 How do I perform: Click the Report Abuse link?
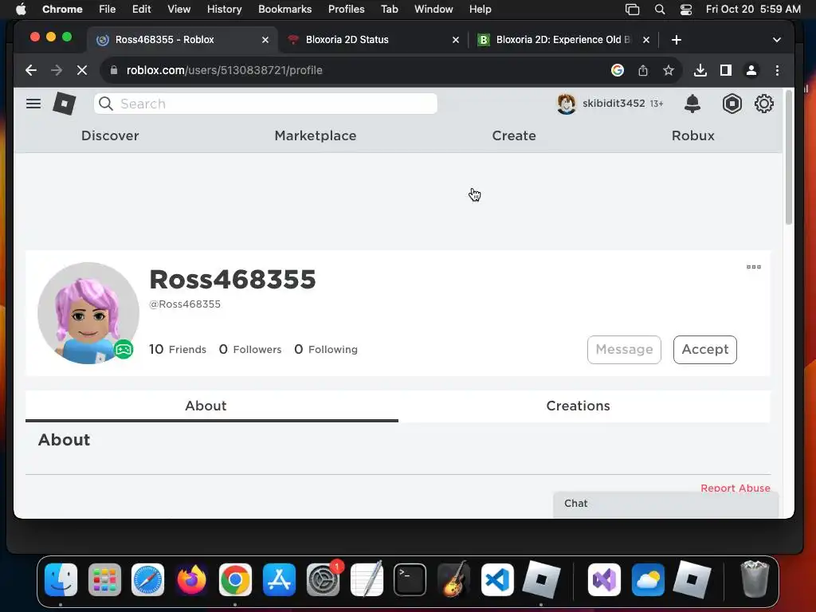[x=735, y=488]
